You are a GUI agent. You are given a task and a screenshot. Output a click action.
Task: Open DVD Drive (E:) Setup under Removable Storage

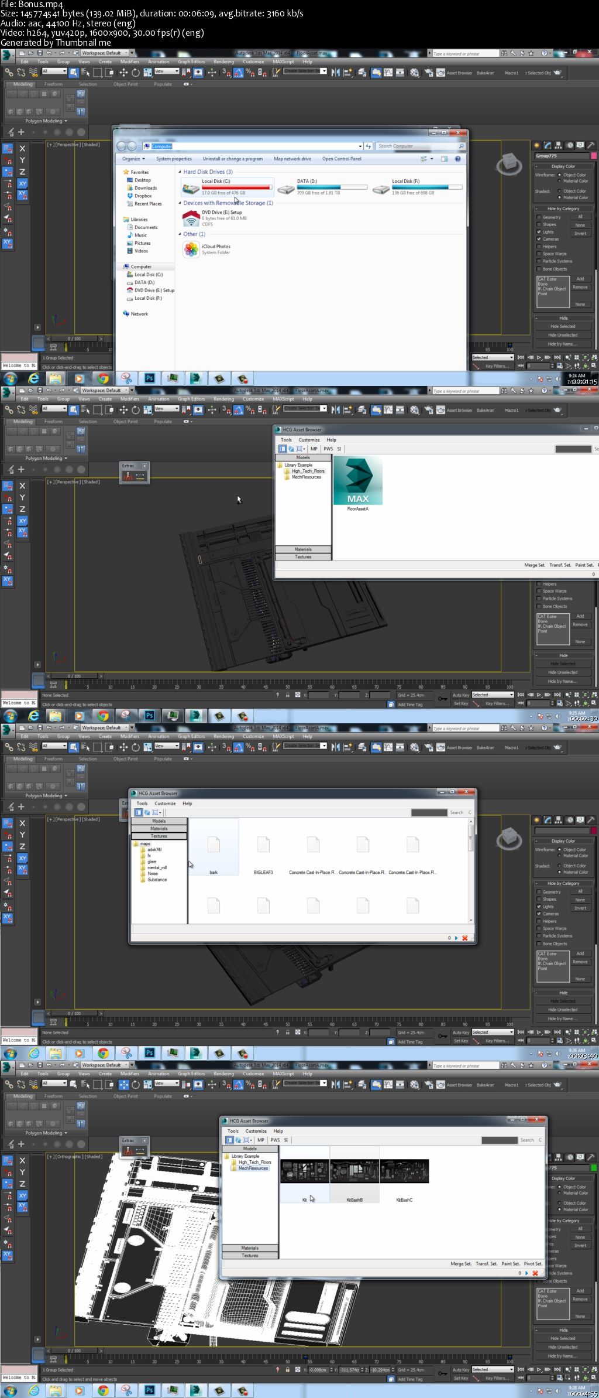[215, 218]
